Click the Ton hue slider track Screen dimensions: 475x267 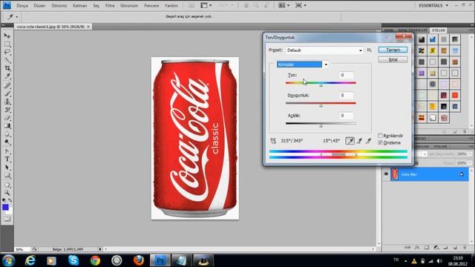pos(321,82)
